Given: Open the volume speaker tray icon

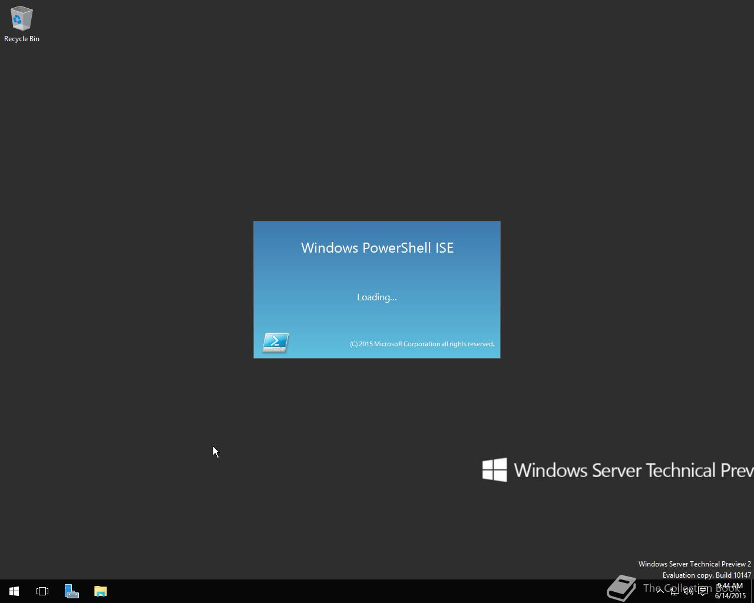Looking at the screenshot, I should point(689,591).
